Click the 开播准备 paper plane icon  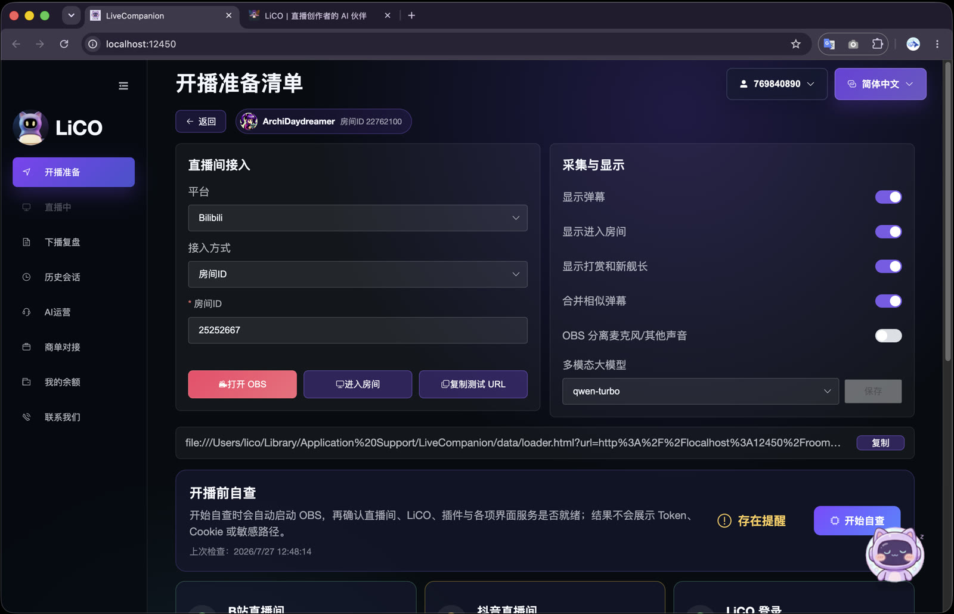click(x=26, y=172)
